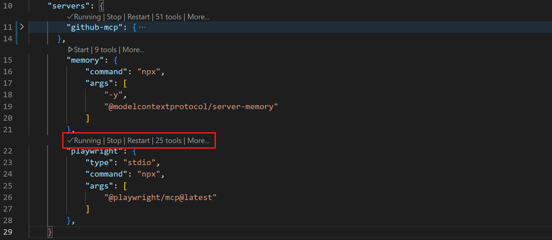Click line number 15 in the gutter
This screenshot has width=552, height=240.
pyautogui.click(x=8, y=60)
